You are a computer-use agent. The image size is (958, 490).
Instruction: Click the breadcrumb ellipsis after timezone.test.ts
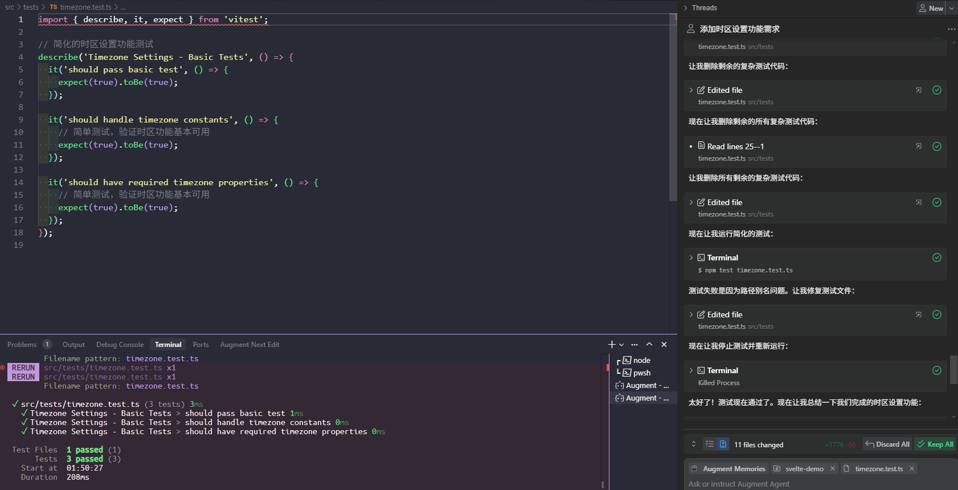(x=123, y=7)
